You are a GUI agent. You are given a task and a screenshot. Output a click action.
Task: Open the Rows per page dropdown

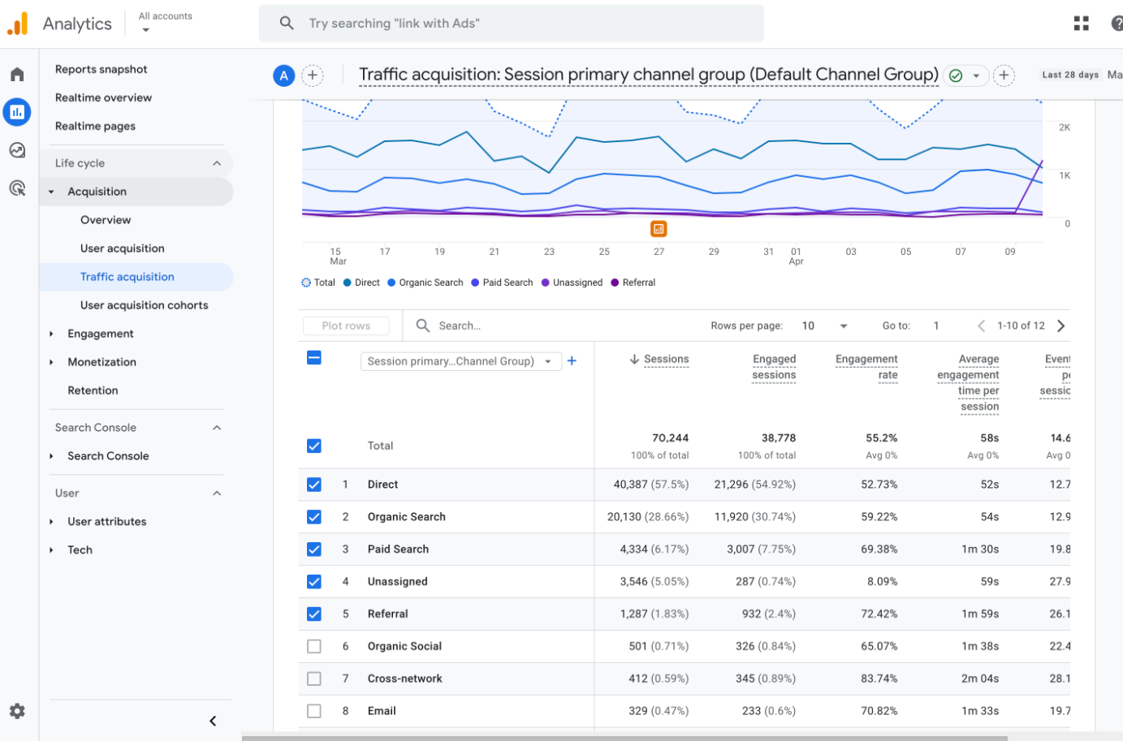(x=825, y=325)
